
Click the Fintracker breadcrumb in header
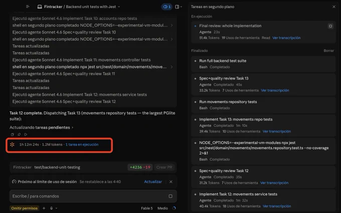(x=53, y=6)
